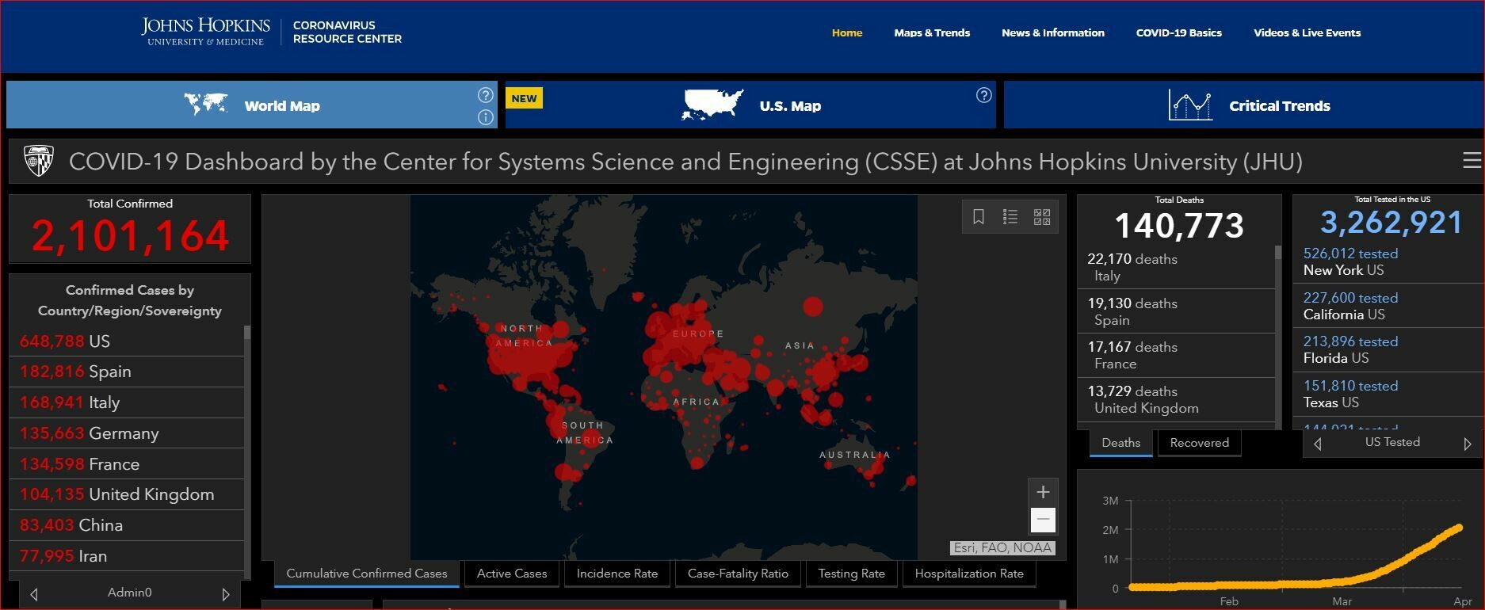Image resolution: width=1485 pixels, height=610 pixels.
Task: Open the basemap gallery grid icon
Action: pyautogui.click(x=1042, y=217)
